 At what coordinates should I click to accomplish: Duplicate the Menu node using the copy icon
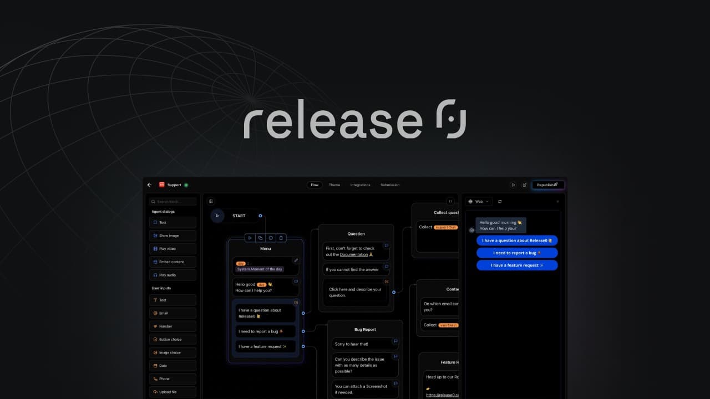[260, 238]
